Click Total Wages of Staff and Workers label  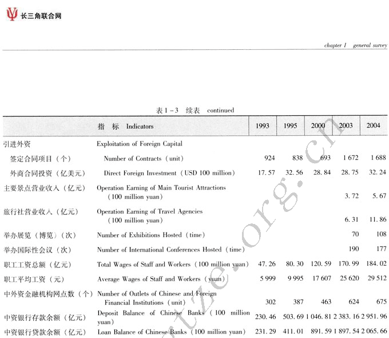pos(173,264)
